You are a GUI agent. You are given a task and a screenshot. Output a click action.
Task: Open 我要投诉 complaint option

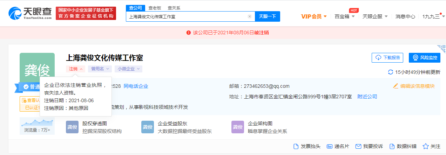(369, 146)
